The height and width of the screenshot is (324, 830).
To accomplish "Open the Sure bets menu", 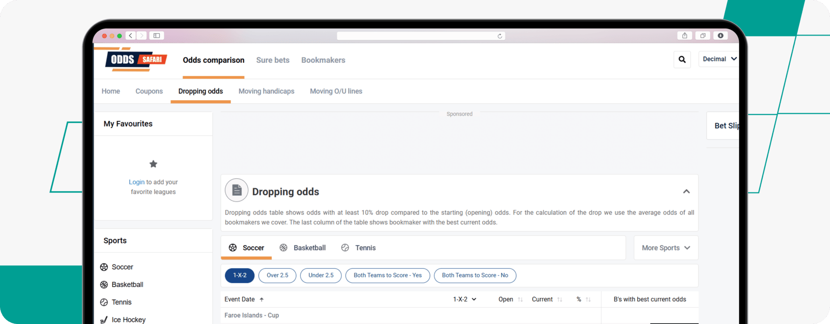I will [273, 60].
